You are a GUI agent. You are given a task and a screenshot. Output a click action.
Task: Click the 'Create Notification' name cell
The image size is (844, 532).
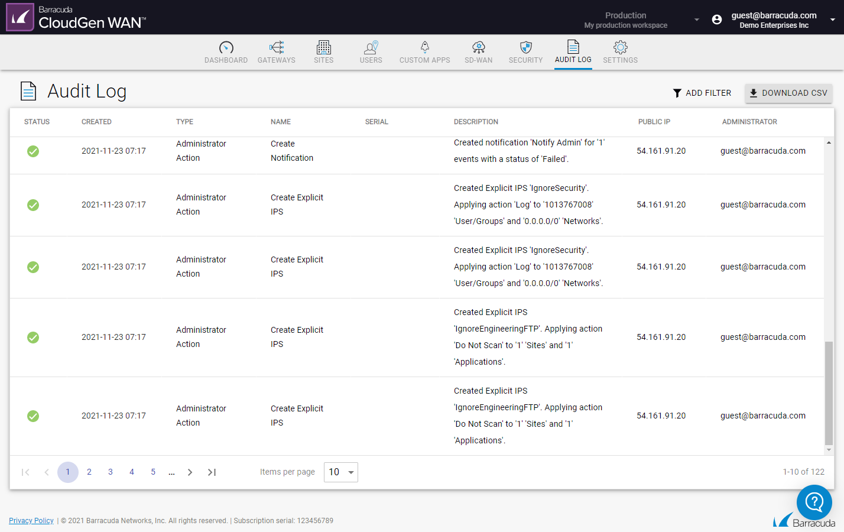tap(292, 151)
